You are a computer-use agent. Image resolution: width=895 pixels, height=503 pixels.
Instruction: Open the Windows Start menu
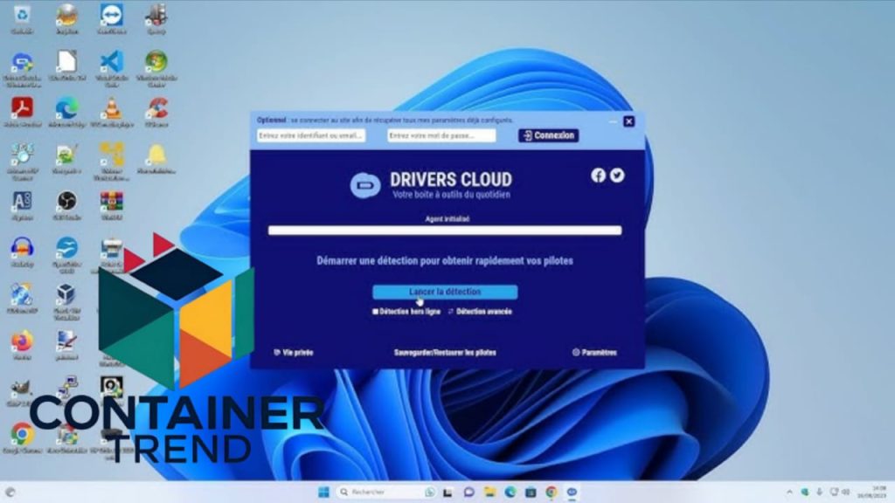(323, 493)
